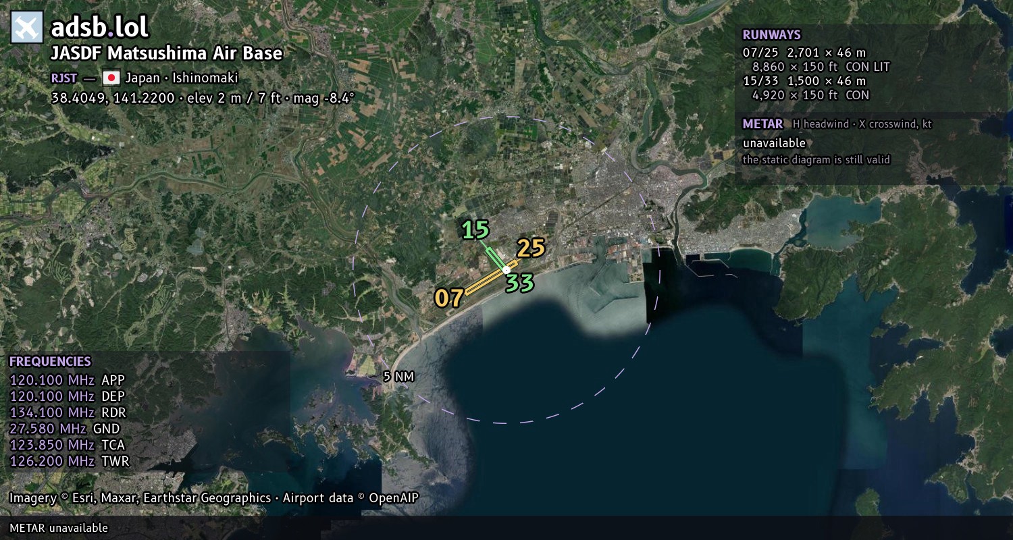Click the adsb.lol airplane logo icon
The height and width of the screenshot is (540, 1013).
click(x=27, y=28)
